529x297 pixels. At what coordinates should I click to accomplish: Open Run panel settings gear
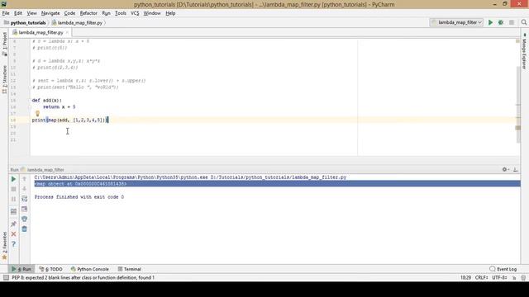(505, 170)
